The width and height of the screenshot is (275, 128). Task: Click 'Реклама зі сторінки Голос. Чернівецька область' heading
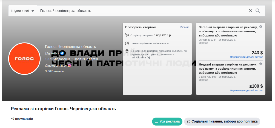click(x=63, y=109)
